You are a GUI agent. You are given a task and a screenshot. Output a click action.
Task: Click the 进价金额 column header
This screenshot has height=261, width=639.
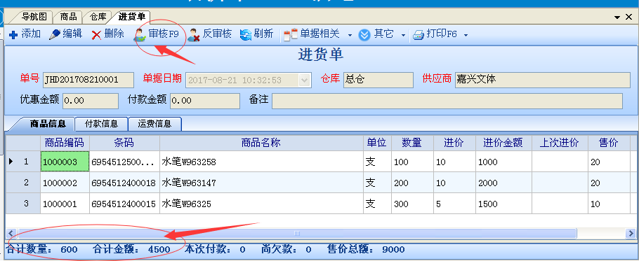pos(503,143)
